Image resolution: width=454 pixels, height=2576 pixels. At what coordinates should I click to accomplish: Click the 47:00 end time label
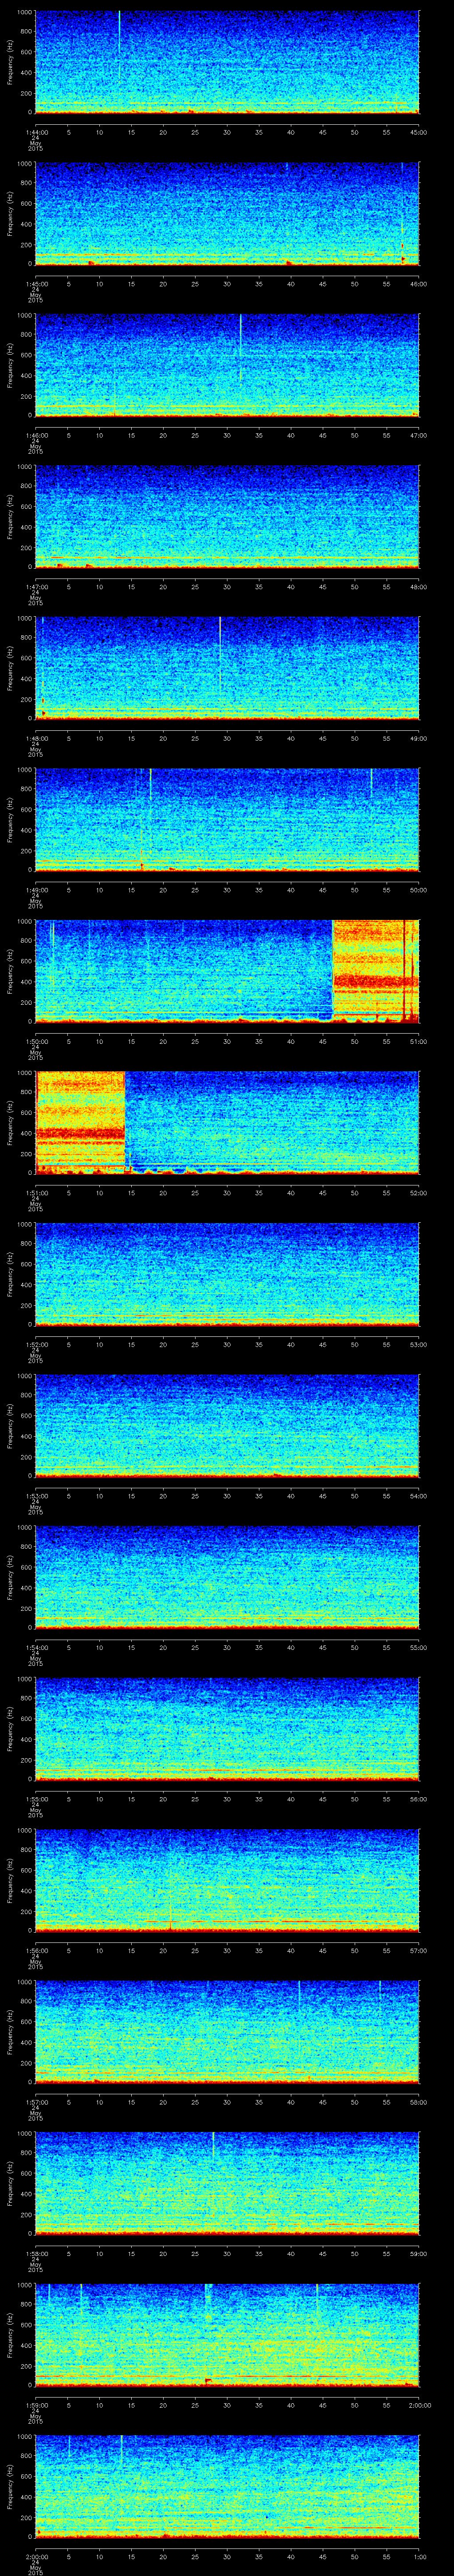tap(418, 435)
